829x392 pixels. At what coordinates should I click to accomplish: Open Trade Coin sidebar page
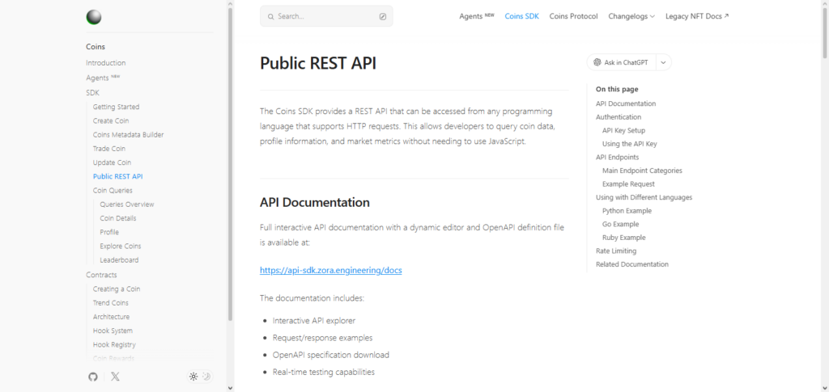click(x=109, y=149)
